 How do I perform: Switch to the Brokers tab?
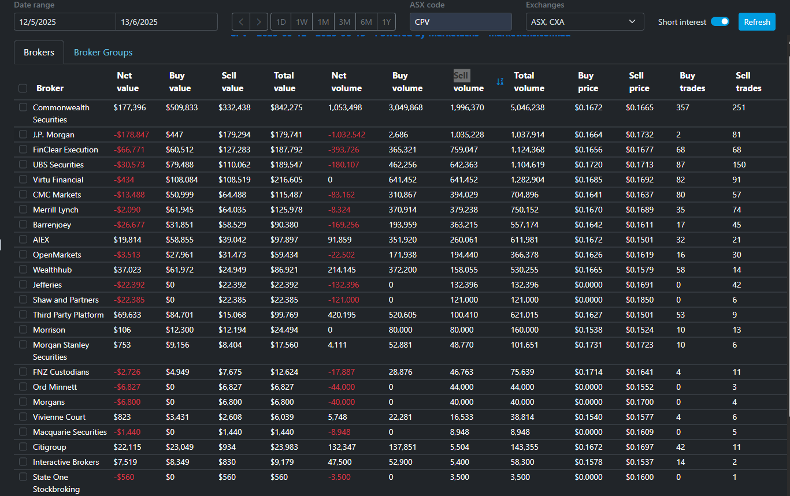(x=39, y=52)
